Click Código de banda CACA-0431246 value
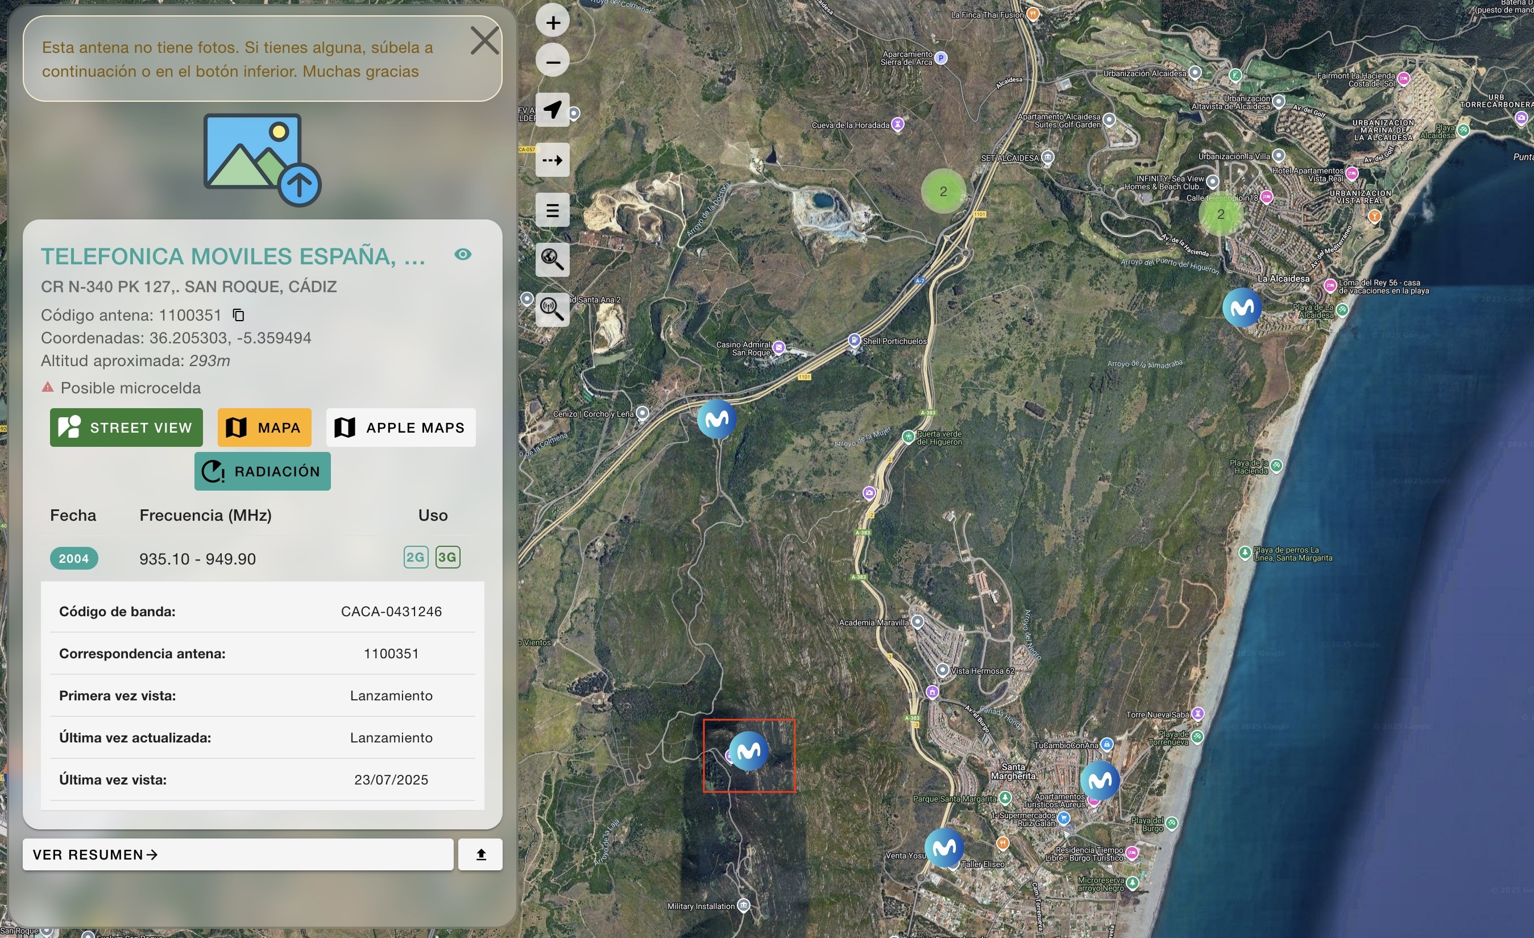 pyautogui.click(x=391, y=612)
